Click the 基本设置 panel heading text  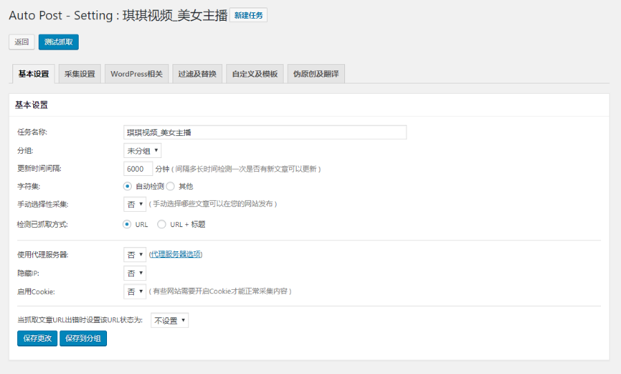coord(31,105)
